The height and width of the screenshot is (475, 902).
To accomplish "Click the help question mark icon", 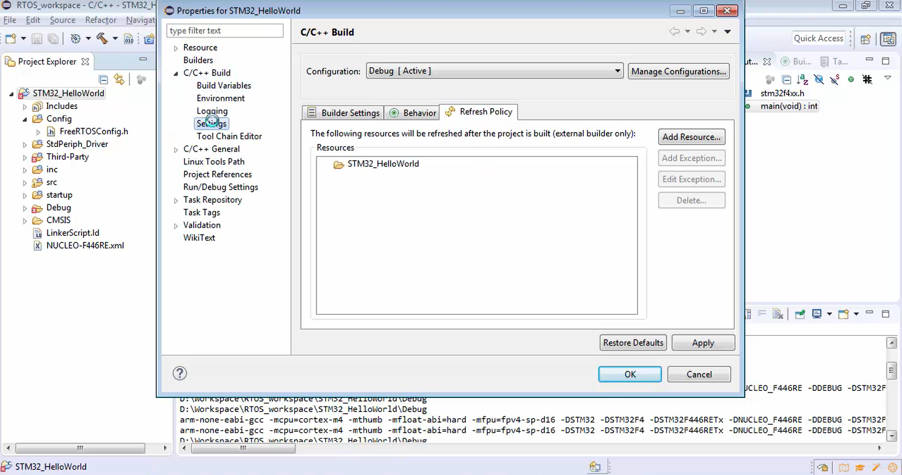I will 180,374.
